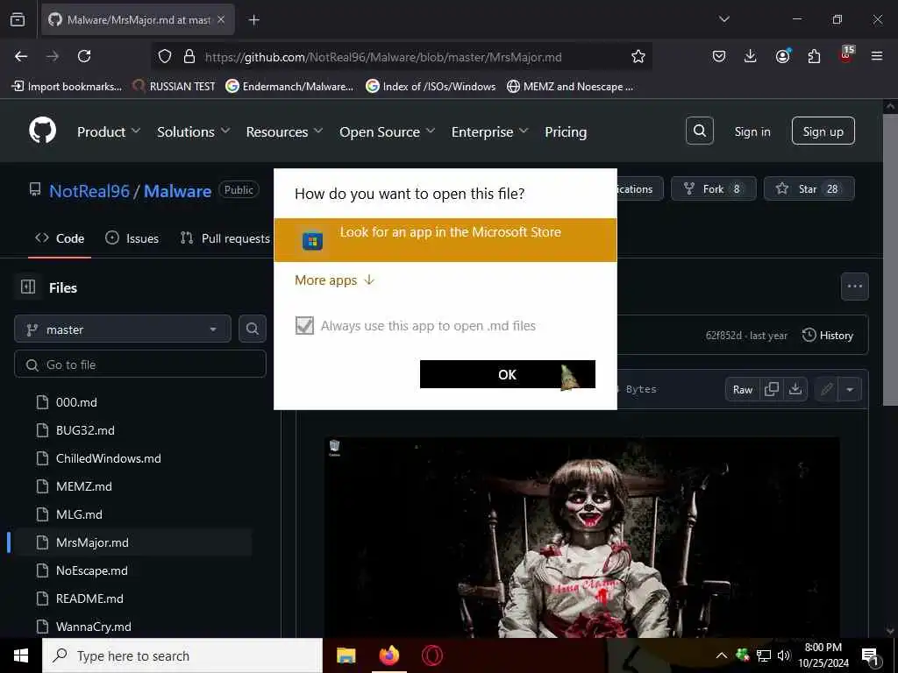Expand the Enterprise dropdown
Viewport: 898px width, 673px height.
[489, 131]
